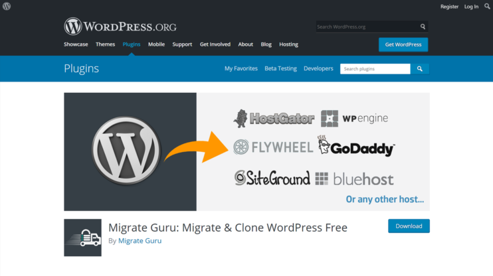
Task: Submit search with WordPress.org search magnifier
Action: pos(423,27)
